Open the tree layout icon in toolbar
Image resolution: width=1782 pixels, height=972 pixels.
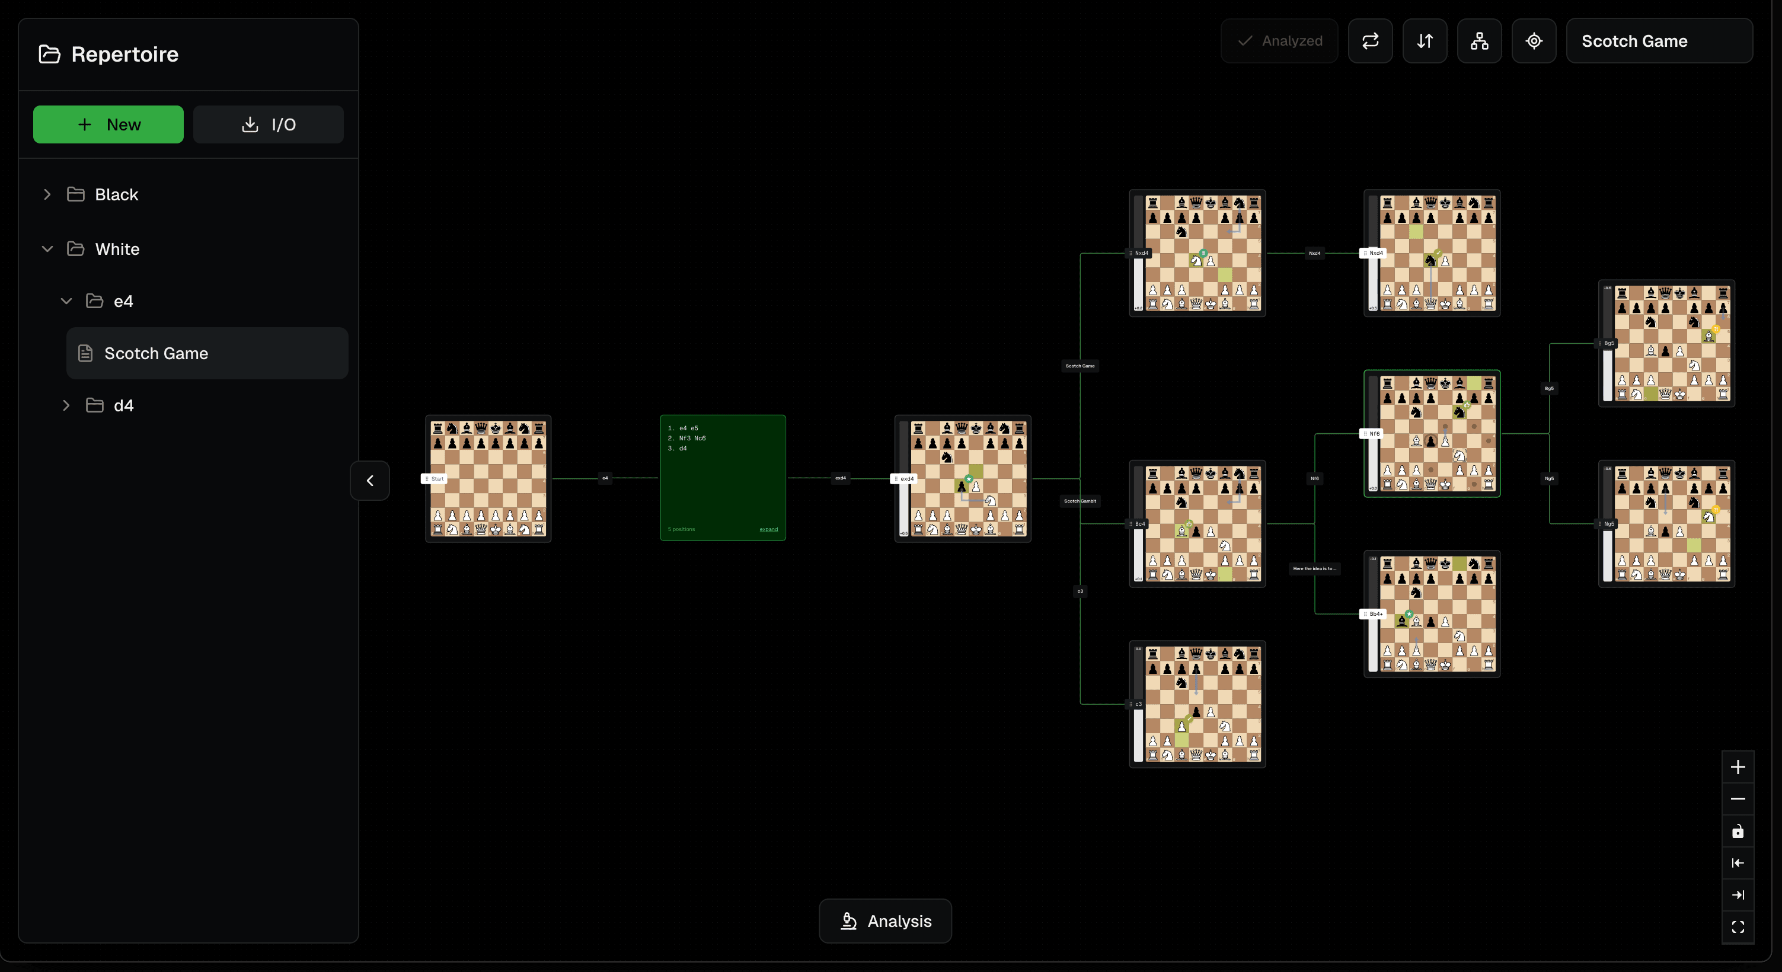point(1480,41)
